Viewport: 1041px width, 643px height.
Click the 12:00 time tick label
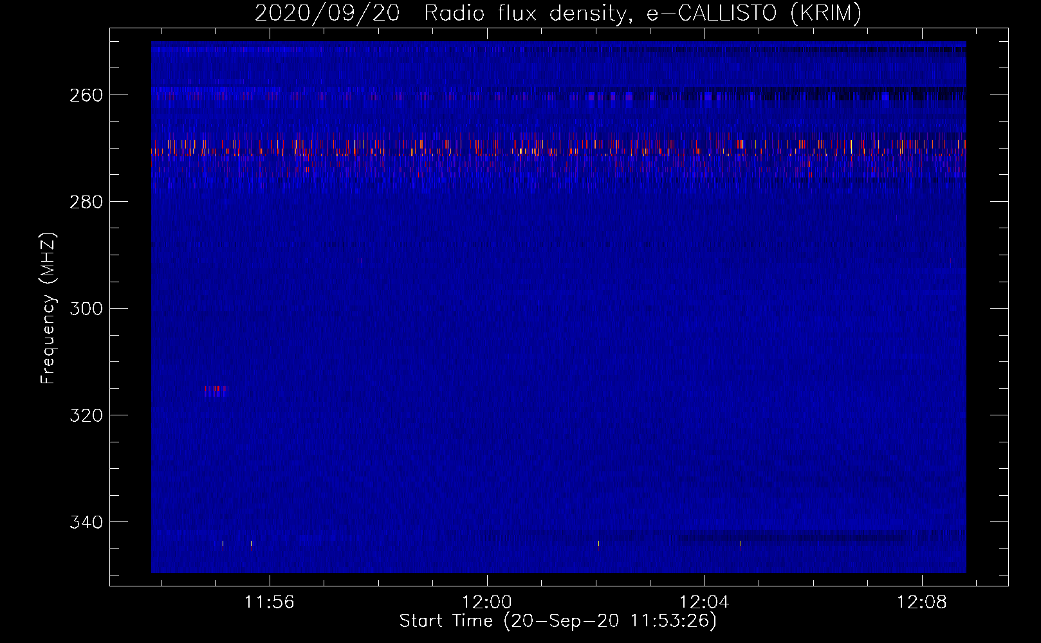[x=487, y=602]
